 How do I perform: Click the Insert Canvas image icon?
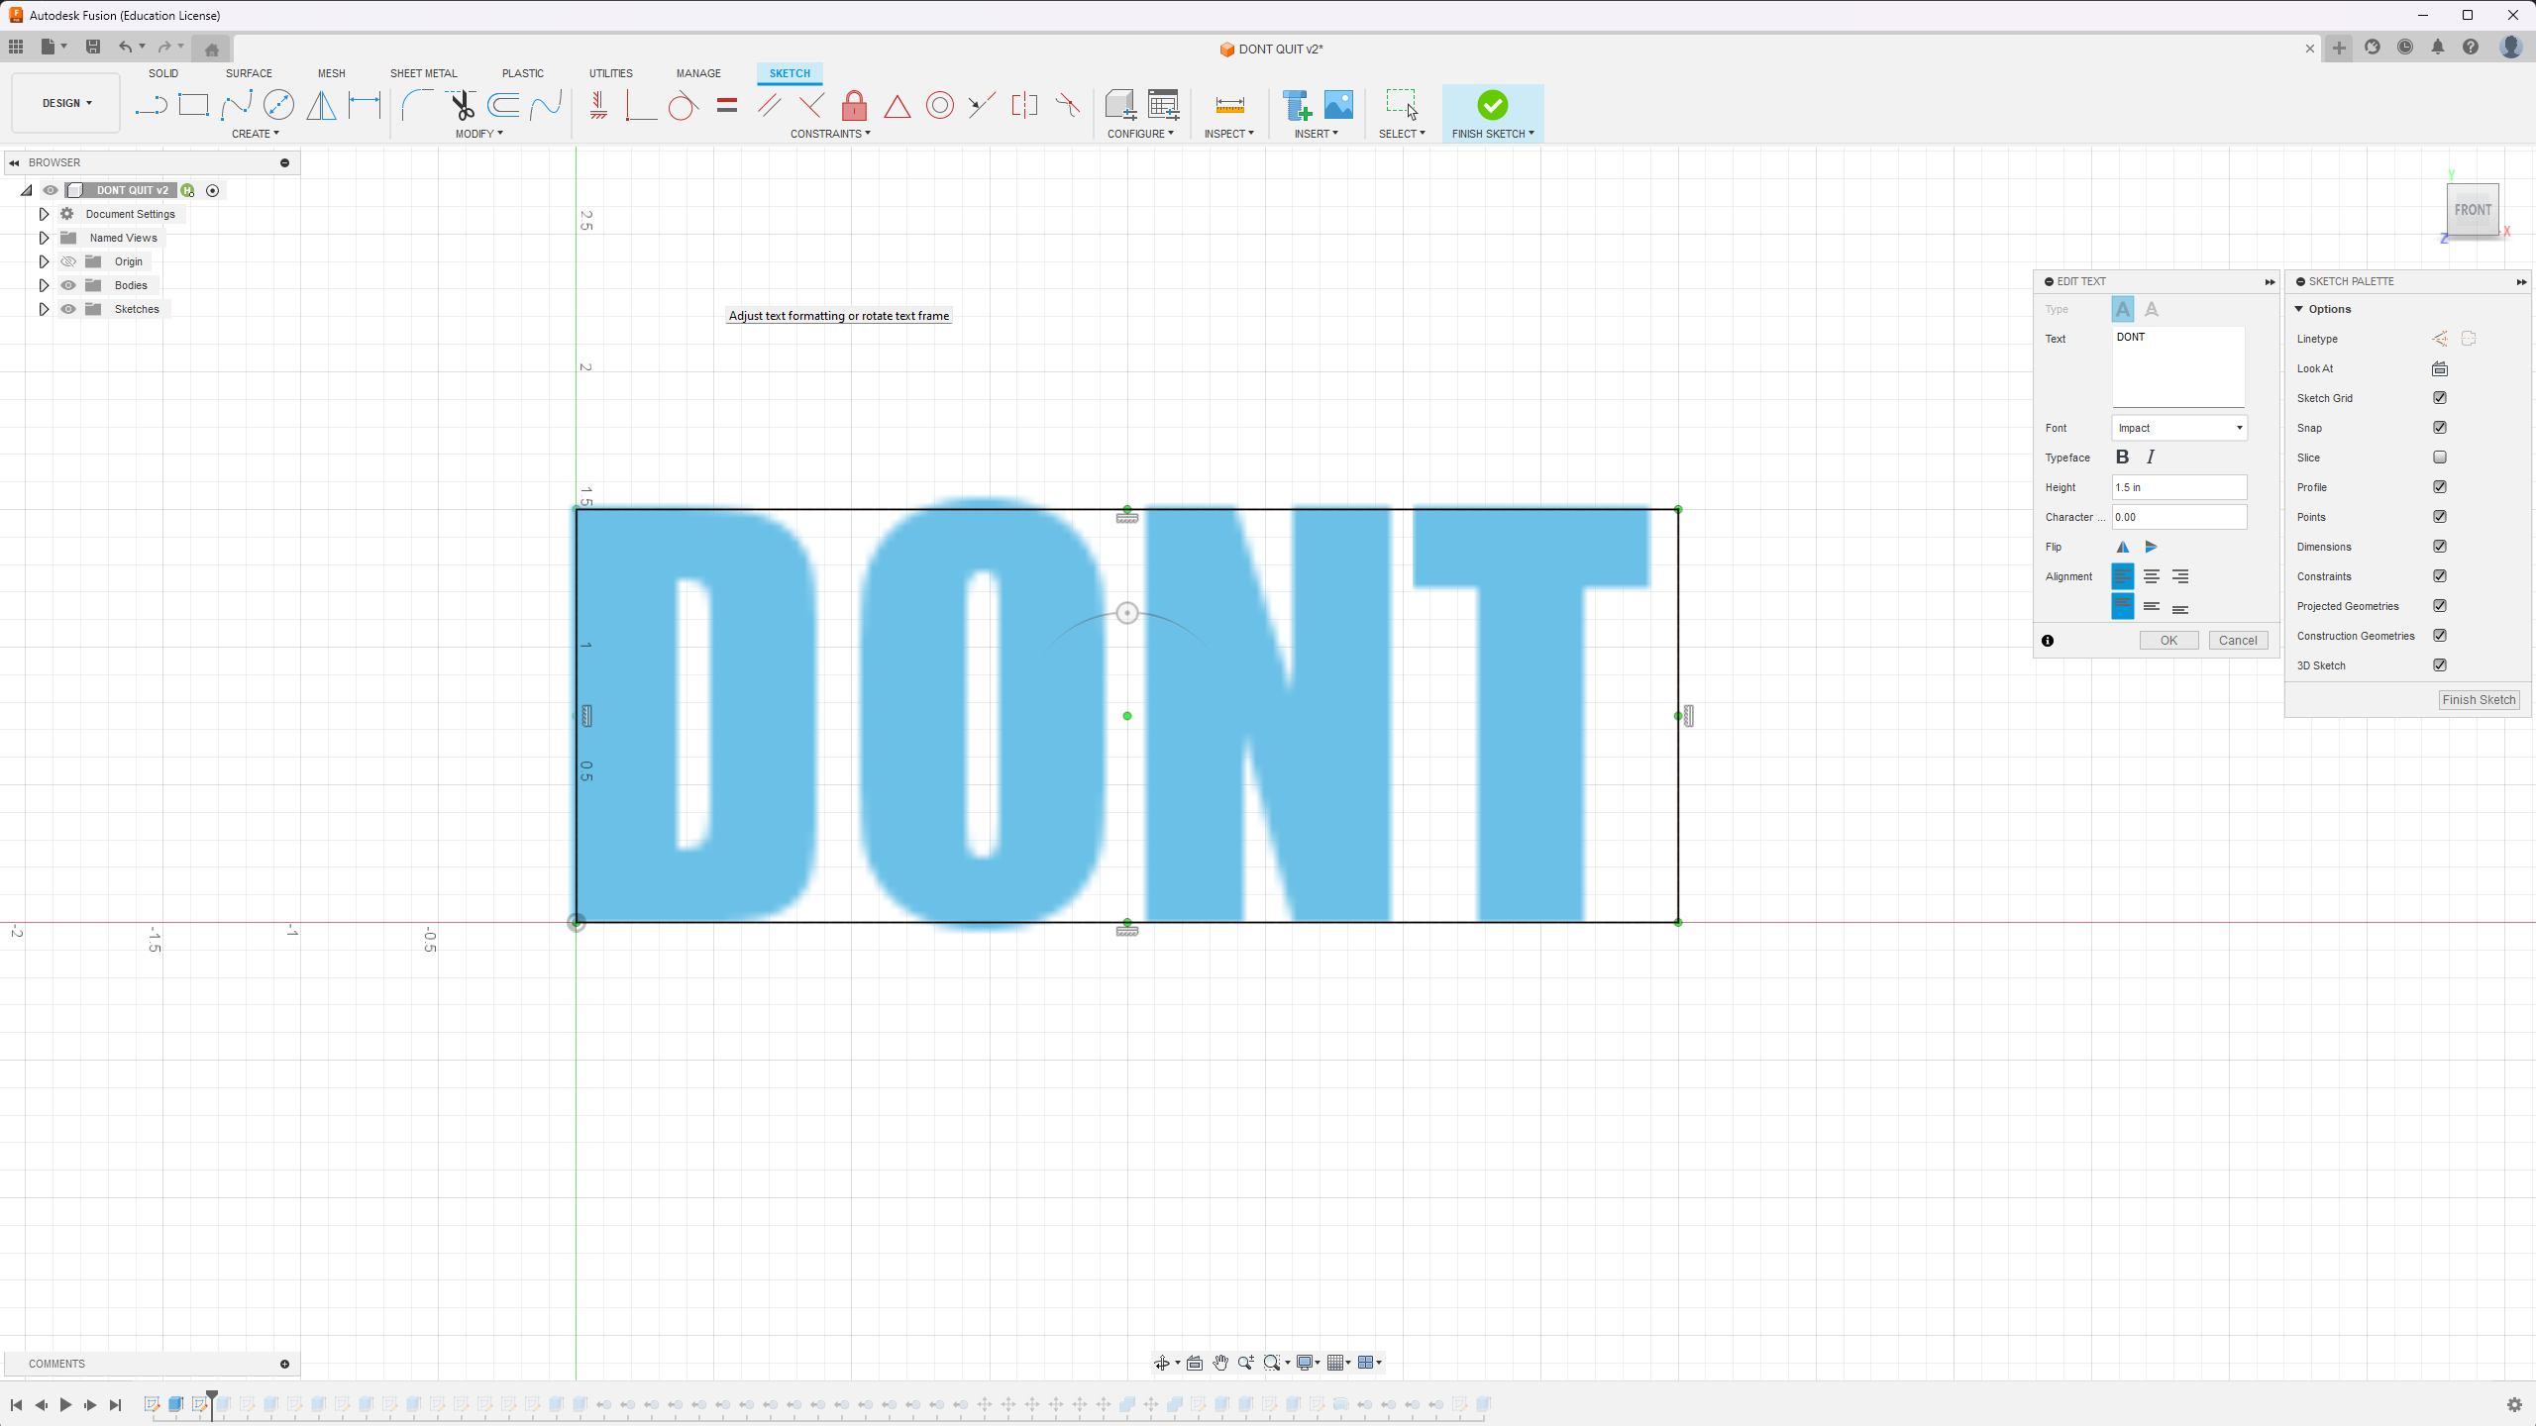tap(1338, 105)
